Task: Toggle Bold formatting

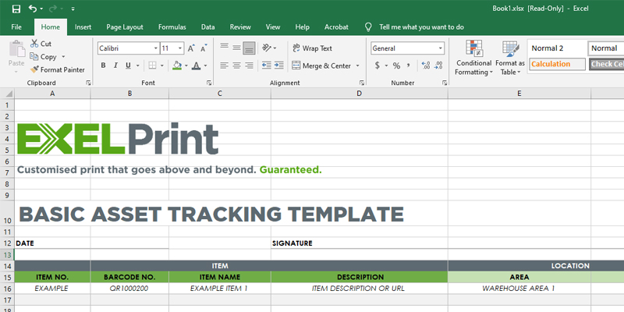Action: coord(103,66)
